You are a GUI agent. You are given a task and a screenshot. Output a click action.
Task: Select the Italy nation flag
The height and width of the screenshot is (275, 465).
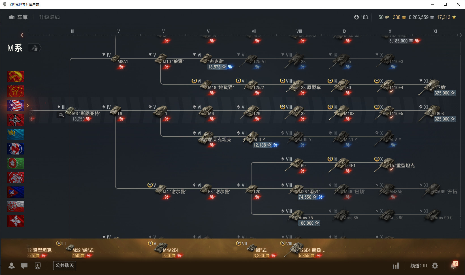click(x=16, y=163)
